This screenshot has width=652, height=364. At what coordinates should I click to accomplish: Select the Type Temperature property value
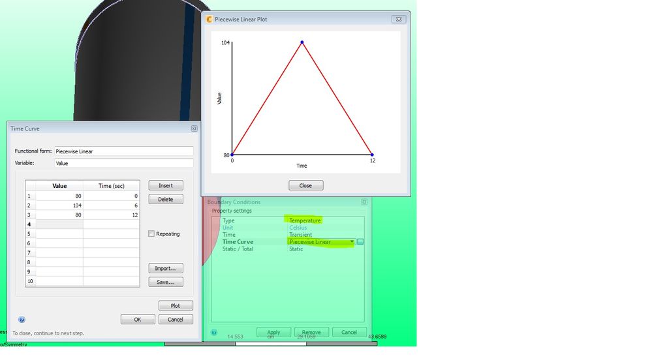pos(305,220)
